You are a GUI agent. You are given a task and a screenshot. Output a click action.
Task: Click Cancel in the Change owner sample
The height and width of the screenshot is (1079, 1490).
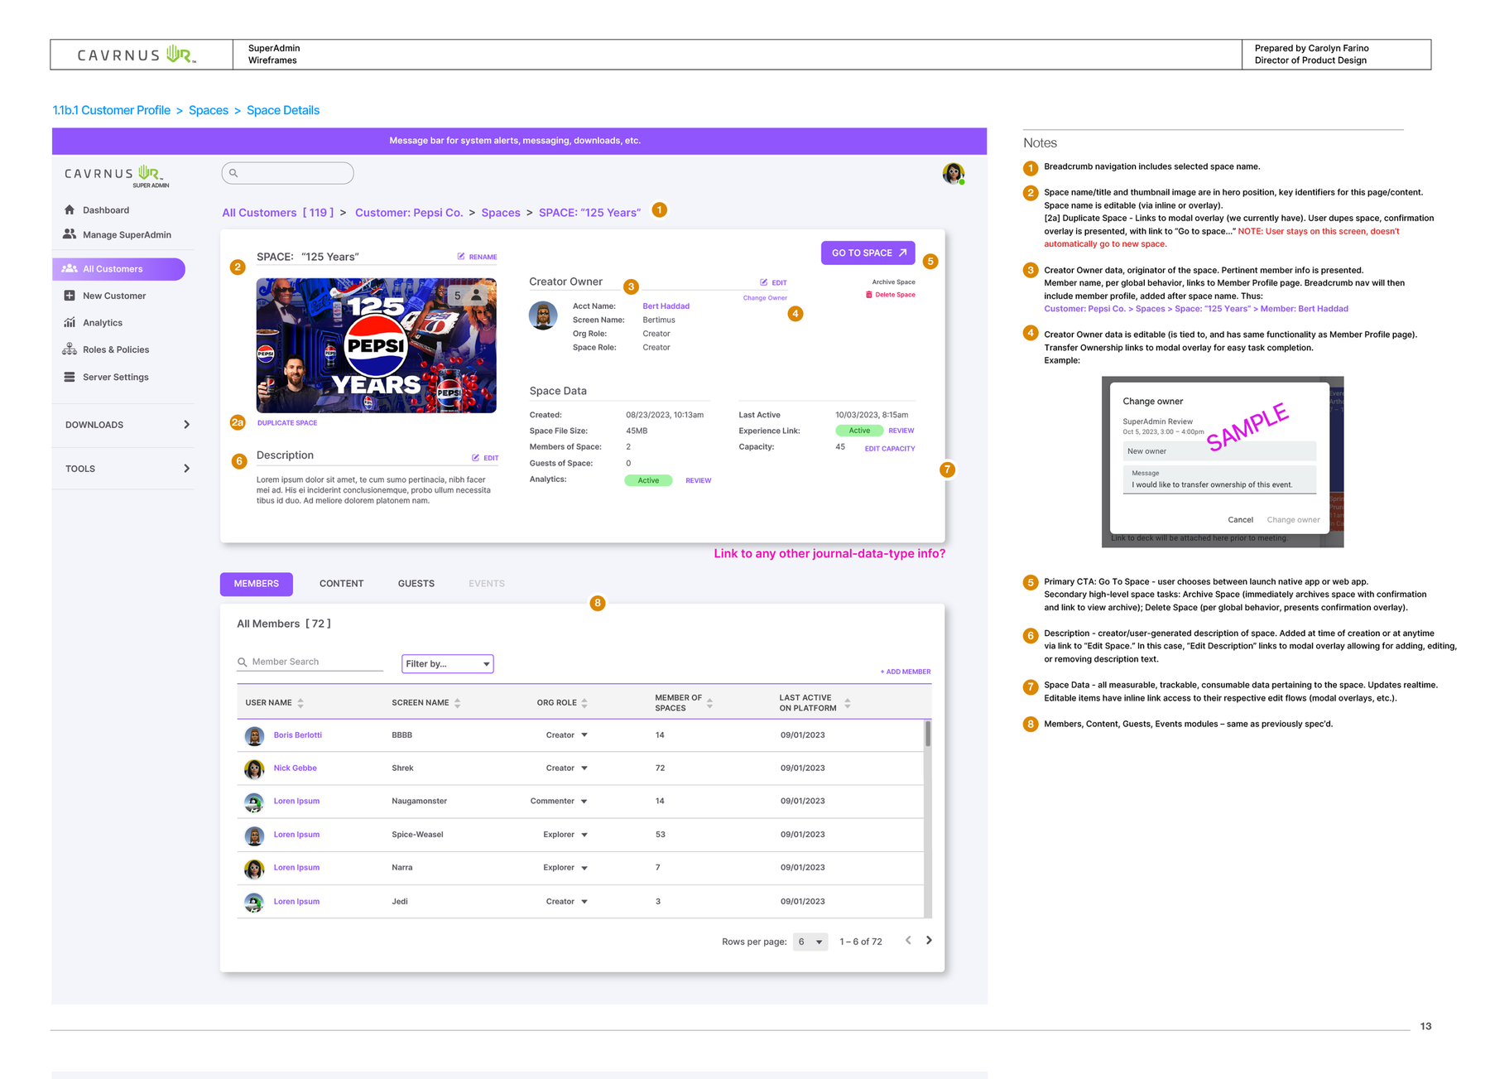(1240, 520)
